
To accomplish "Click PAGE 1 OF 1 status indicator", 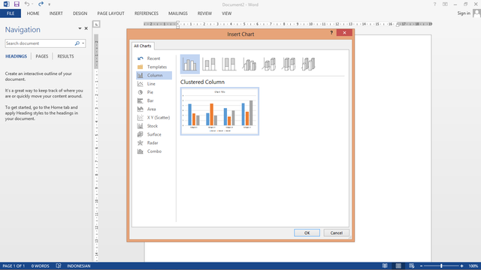I will click(14, 266).
